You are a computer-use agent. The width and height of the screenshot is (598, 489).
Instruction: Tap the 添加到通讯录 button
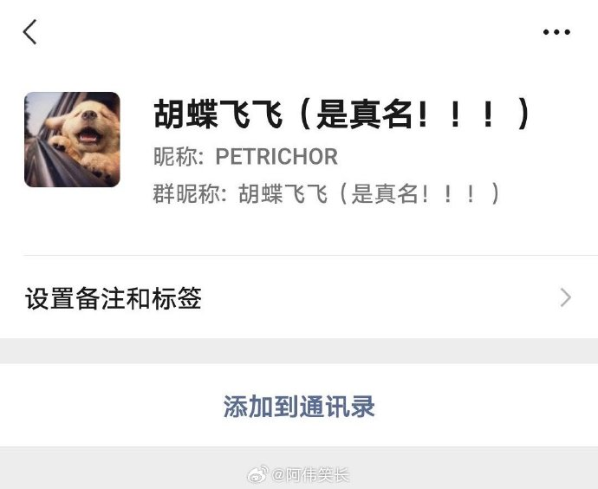299,407
